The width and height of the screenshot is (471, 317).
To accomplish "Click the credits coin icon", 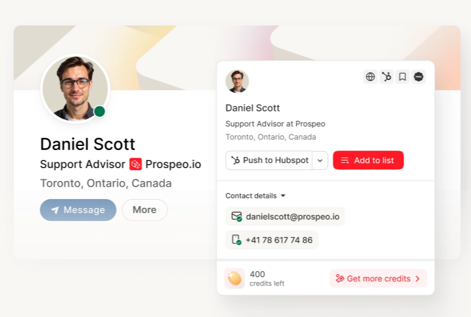I will point(234,278).
